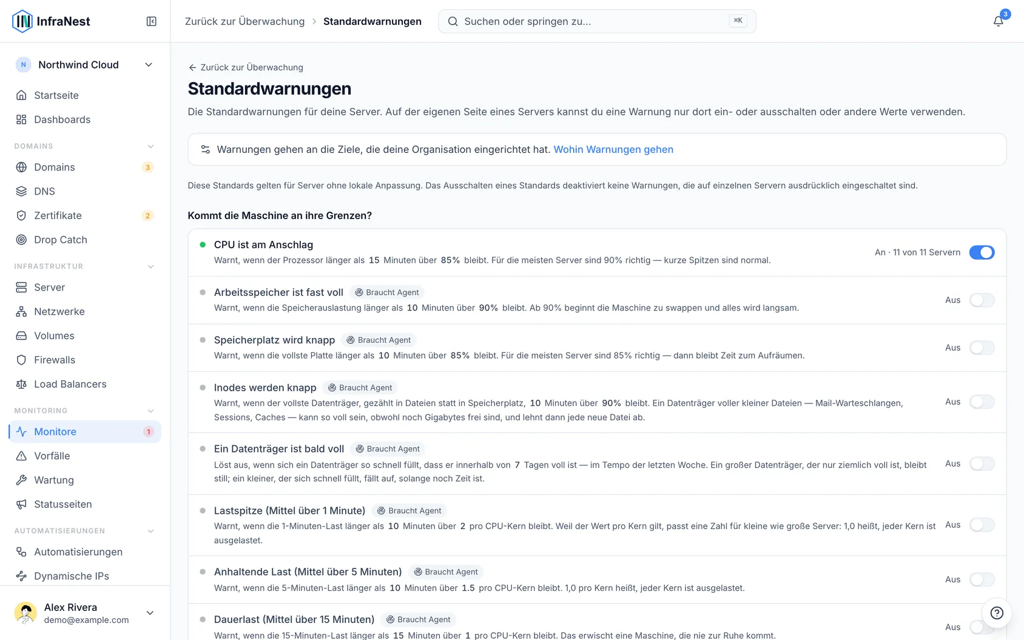This screenshot has width=1024, height=640.
Task: Collapse the MONITORING sidebar section
Action: [x=150, y=411]
